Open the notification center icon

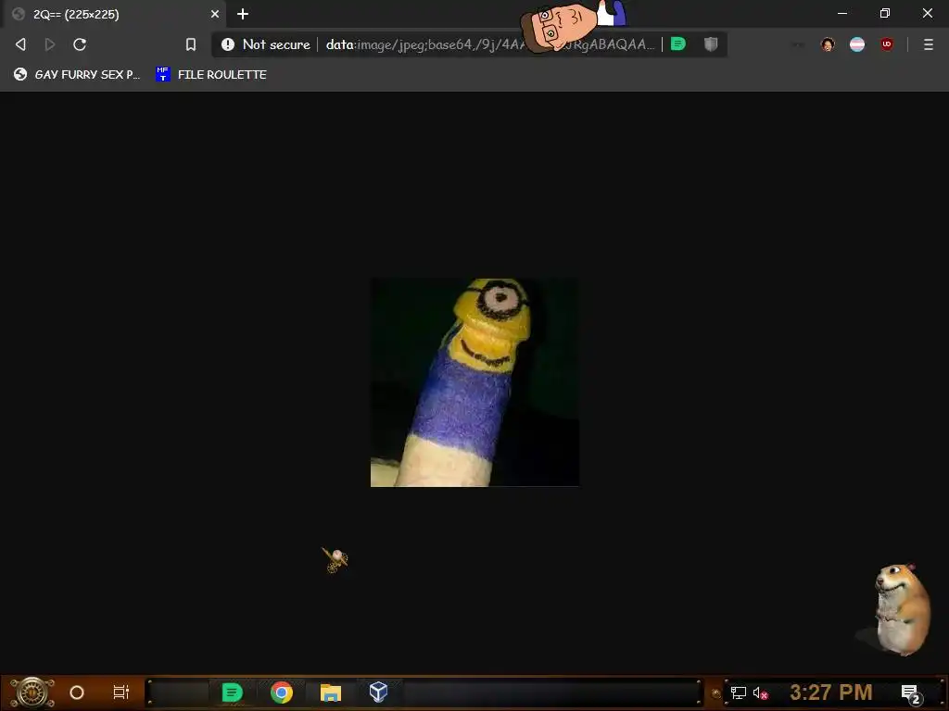[x=911, y=693]
